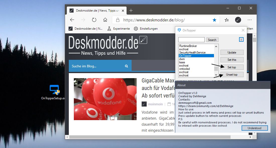Select RuntimeBroker in the process list
Image resolution: width=276 pixels, height=148 pixels.
[x=188, y=46]
